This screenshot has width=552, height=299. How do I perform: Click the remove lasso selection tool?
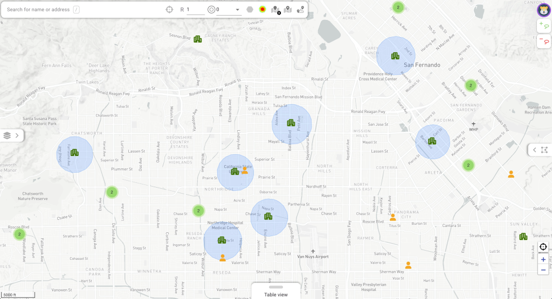coord(543,40)
